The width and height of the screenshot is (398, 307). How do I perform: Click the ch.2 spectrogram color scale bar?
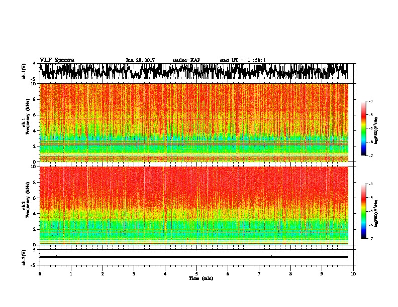pyautogui.click(x=363, y=211)
